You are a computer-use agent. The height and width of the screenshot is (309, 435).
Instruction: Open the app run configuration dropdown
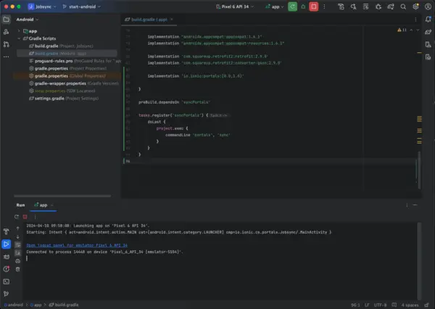[x=274, y=7]
